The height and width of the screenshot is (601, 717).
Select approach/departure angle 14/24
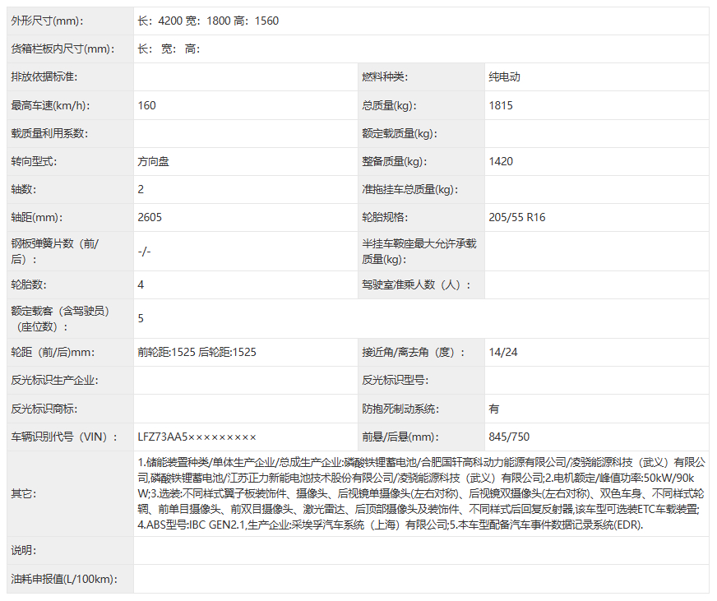(503, 352)
